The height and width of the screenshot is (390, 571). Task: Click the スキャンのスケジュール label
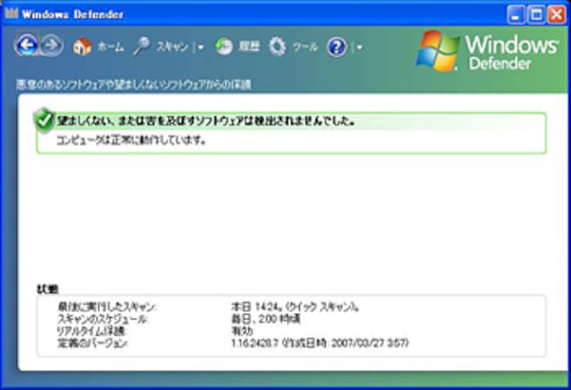tap(103, 319)
